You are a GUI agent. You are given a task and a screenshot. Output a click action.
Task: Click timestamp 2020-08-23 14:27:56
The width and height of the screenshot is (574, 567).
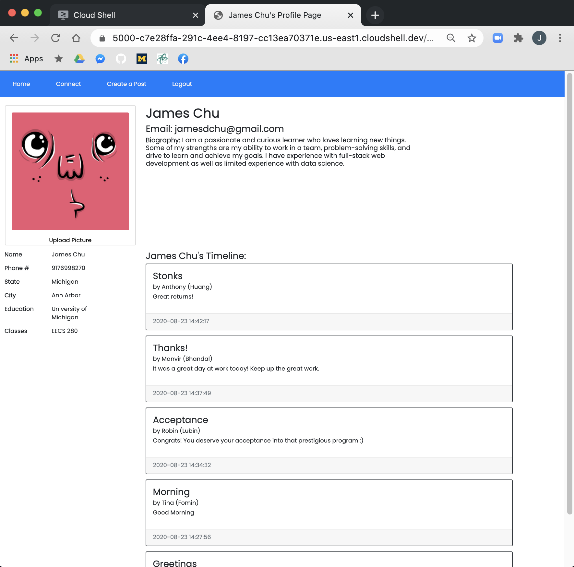(x=182, y=537)
